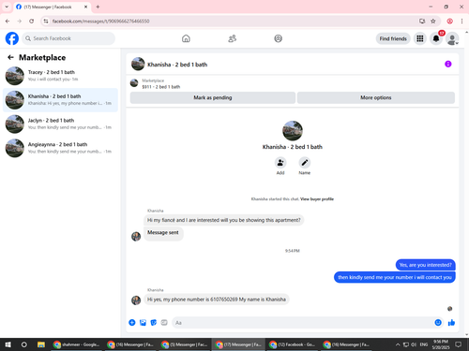Switch to the (5) Messenger taskbar window

(x=185, y=344)
